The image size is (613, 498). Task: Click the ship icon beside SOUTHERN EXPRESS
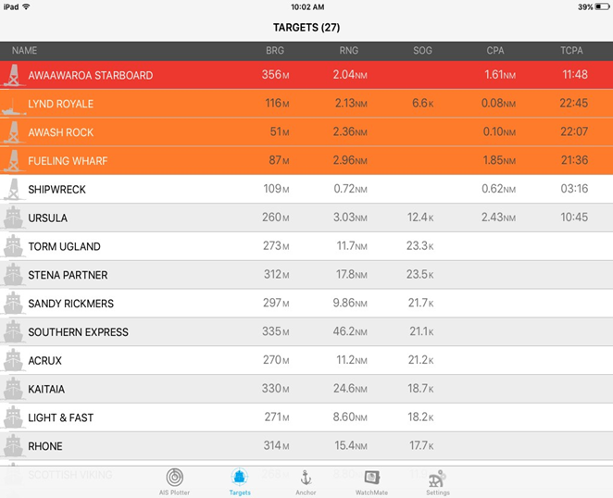13,332
